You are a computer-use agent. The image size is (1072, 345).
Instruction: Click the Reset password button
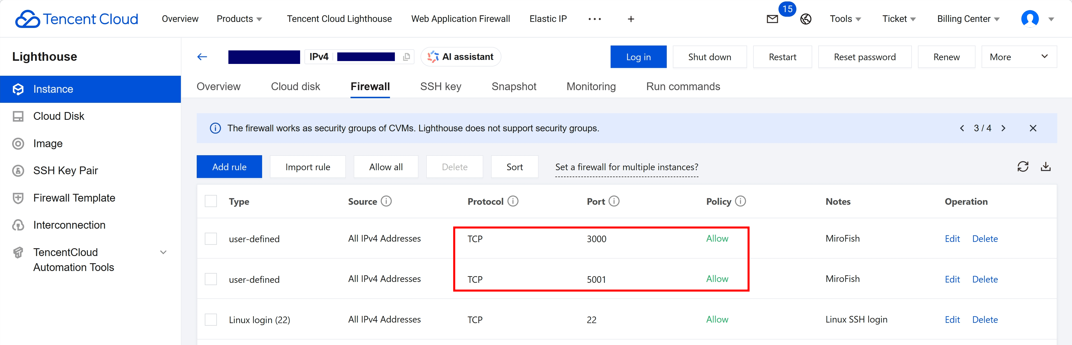865,57
